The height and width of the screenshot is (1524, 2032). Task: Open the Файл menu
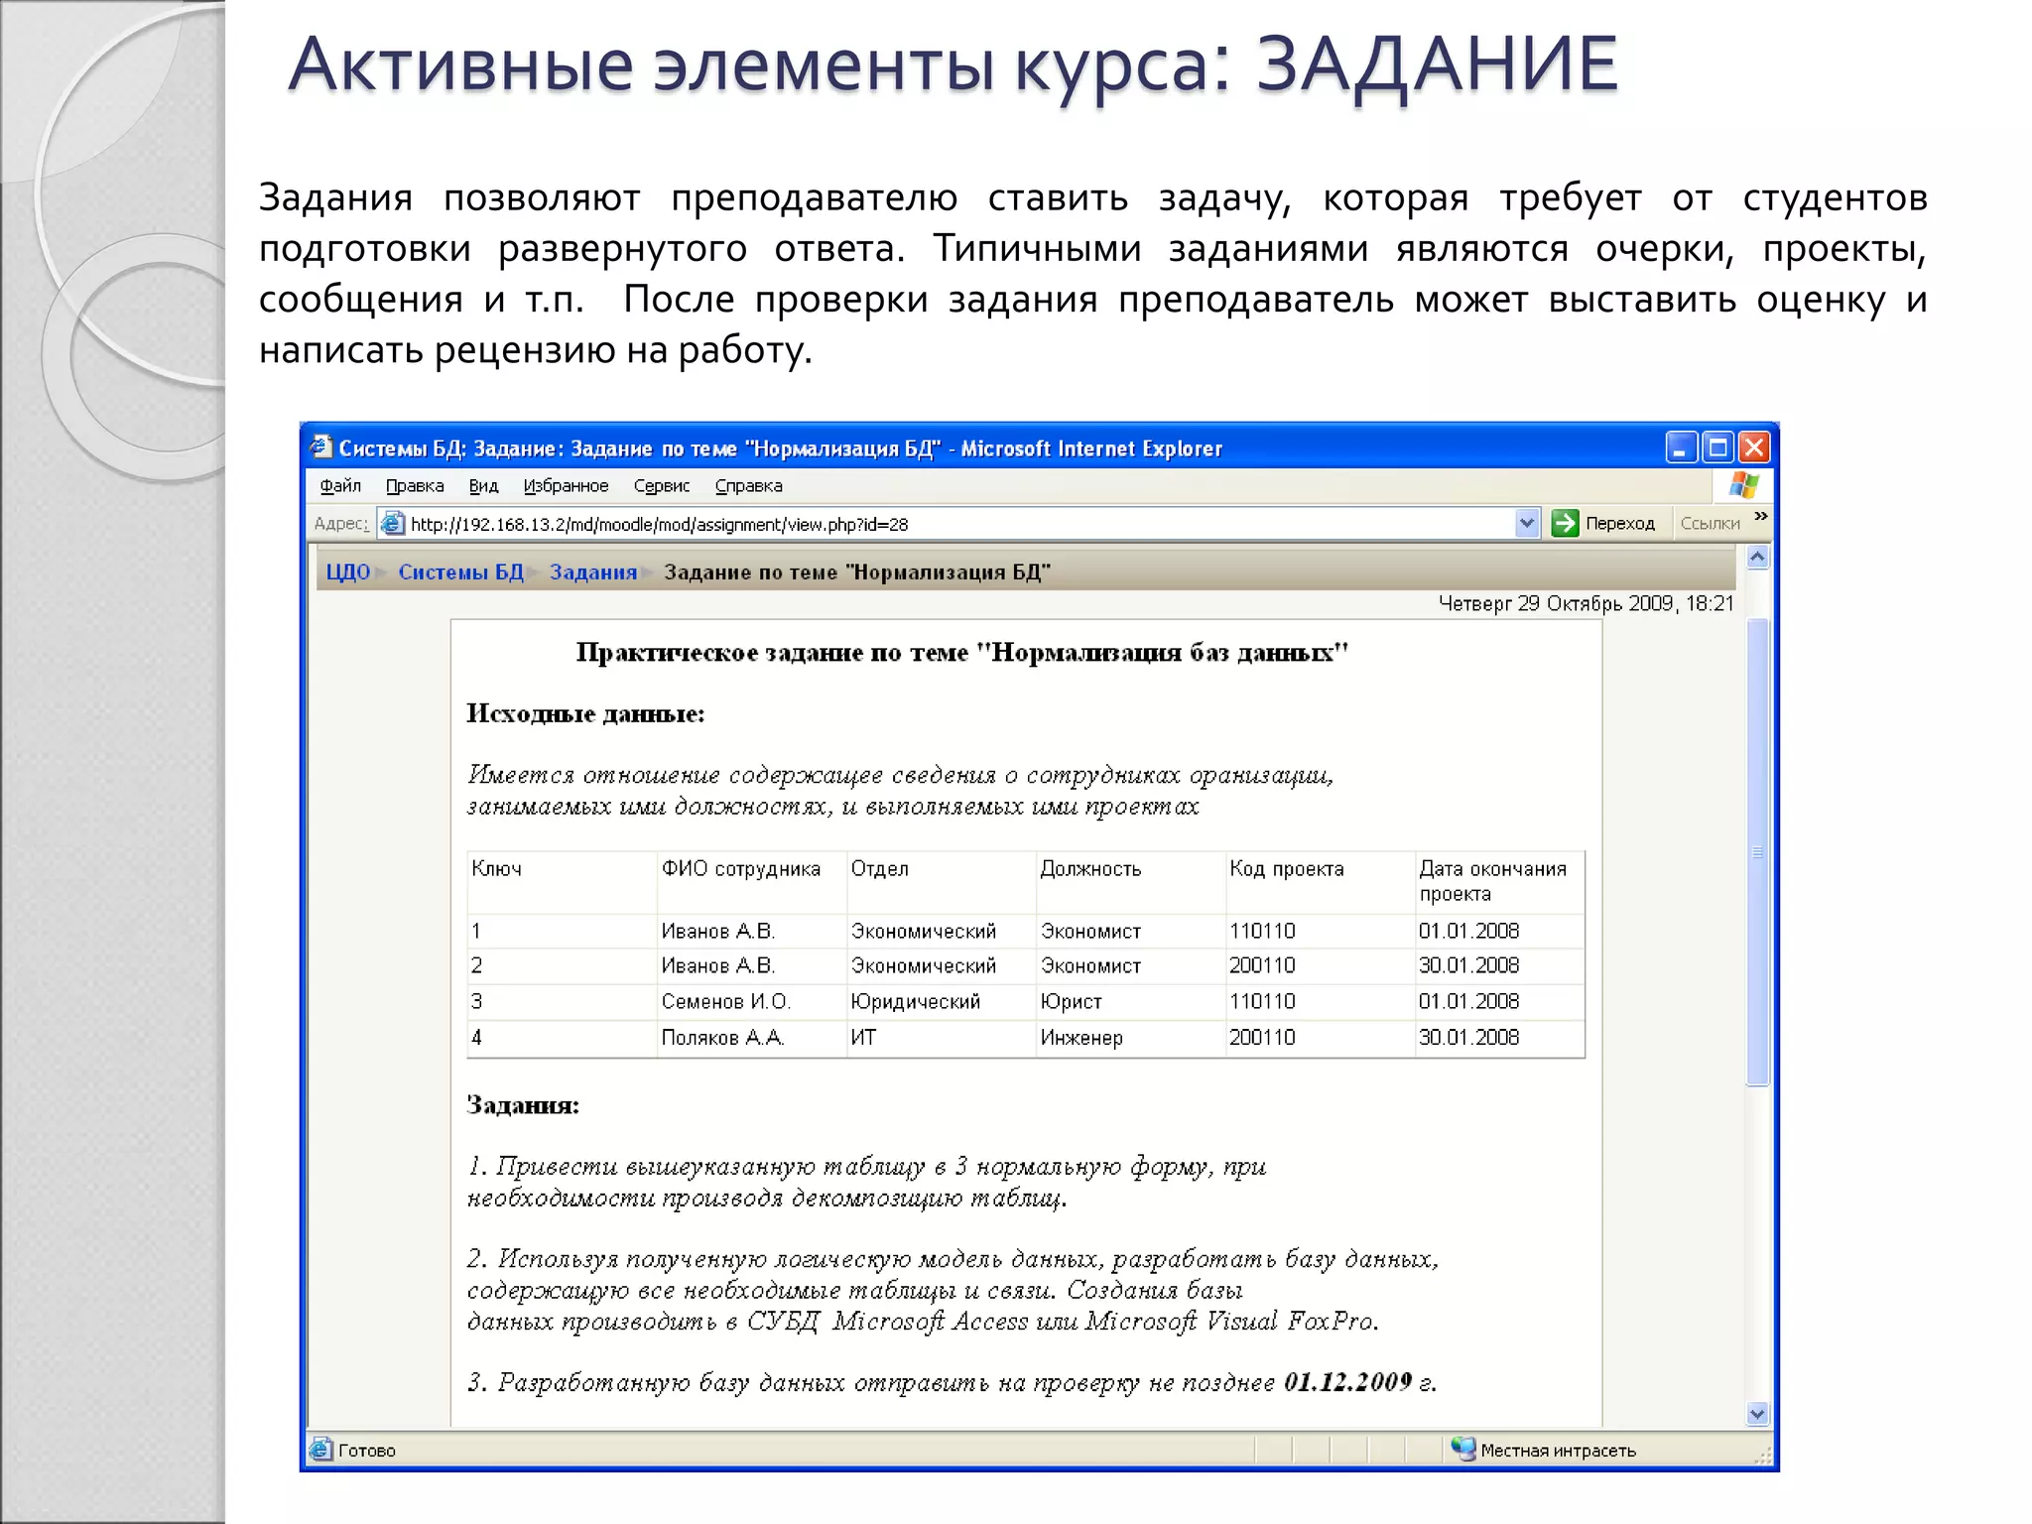coord(340,485)
